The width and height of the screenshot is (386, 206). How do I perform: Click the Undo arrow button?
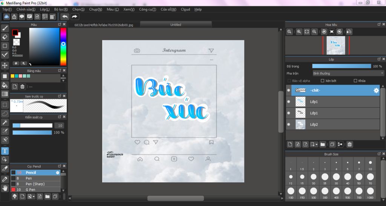point(65,17)
